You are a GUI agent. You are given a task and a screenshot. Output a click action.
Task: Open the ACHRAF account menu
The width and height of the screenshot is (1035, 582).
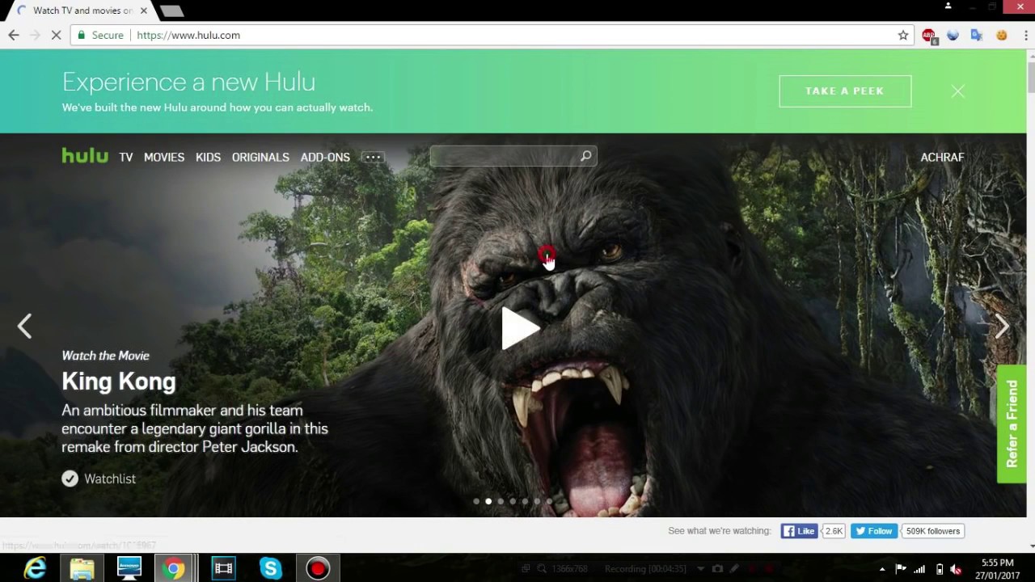click(x=942, y=157)
